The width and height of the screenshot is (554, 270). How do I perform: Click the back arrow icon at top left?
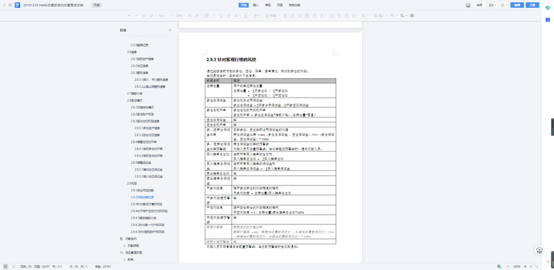(x=4, y=5)
